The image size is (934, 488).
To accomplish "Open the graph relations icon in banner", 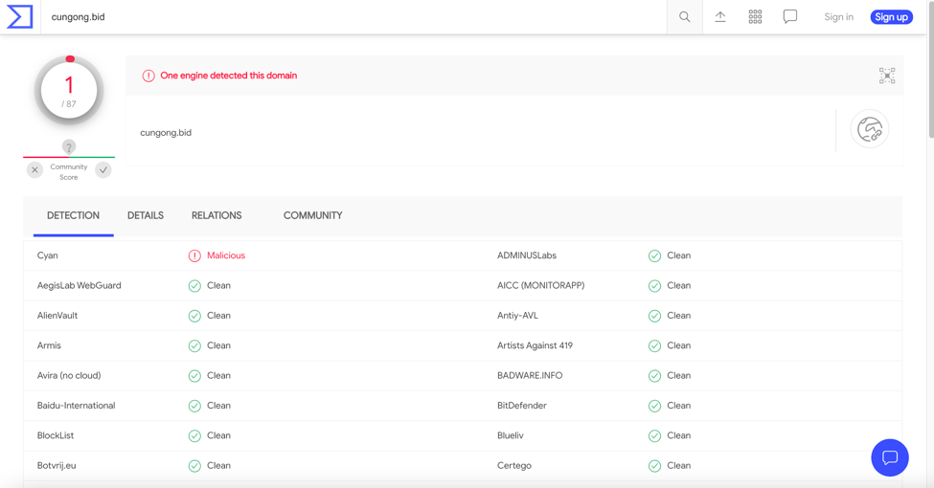I will pos(887,76).
